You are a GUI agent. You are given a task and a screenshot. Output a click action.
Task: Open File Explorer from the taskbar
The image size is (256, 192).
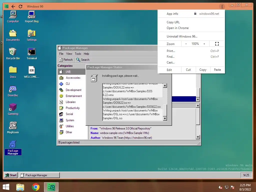click(20, 187)
